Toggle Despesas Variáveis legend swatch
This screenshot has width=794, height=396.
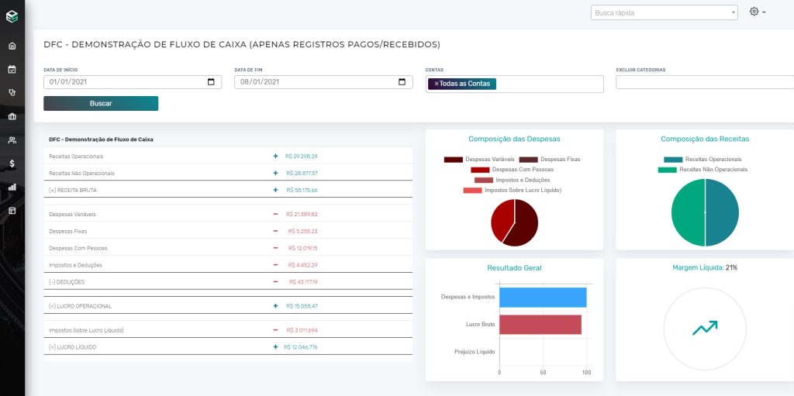pyautogui.click(x=453, y=160)
